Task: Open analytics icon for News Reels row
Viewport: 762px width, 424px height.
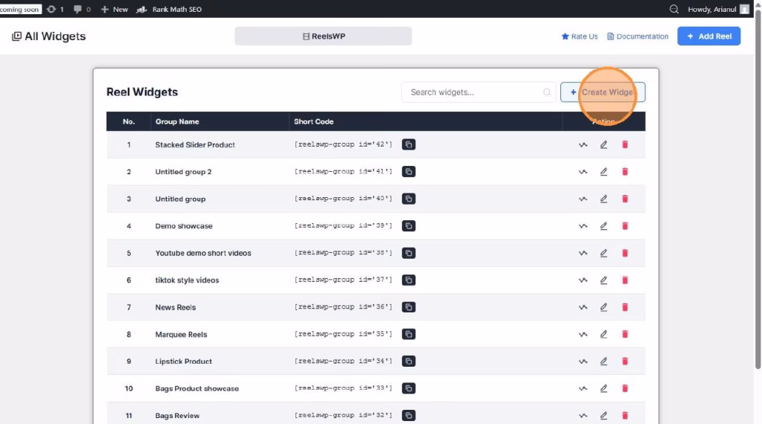Action: (x=583, y=307)
